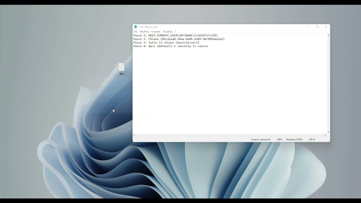Click the horizontal scrollbar left arrow

click(134, 135)
